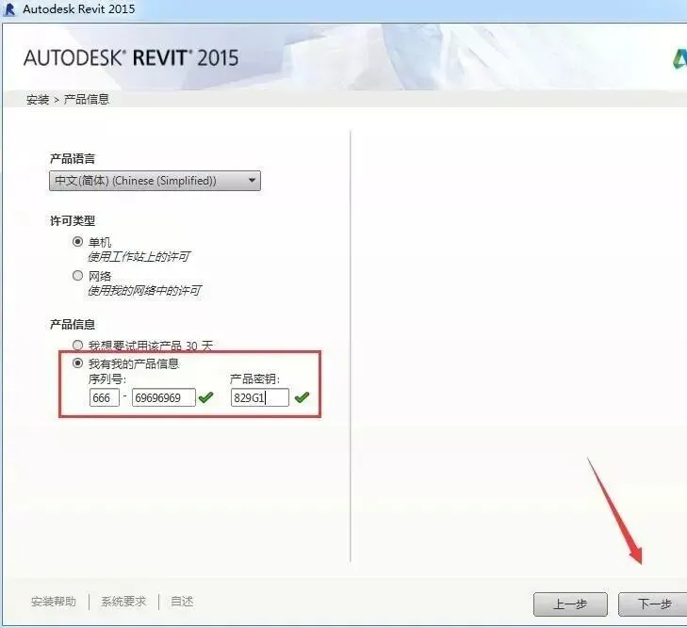Open the 安装帮助 link

tap(54, 602)
